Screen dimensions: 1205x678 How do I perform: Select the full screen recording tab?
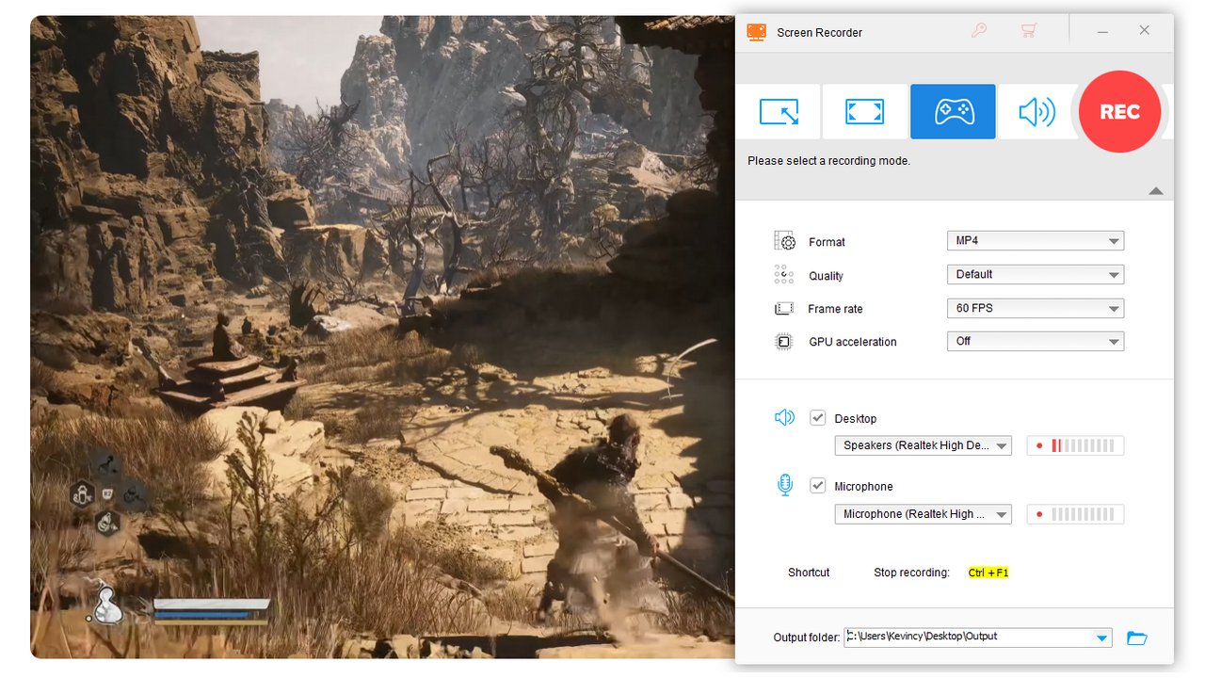(x=864, y=111)
